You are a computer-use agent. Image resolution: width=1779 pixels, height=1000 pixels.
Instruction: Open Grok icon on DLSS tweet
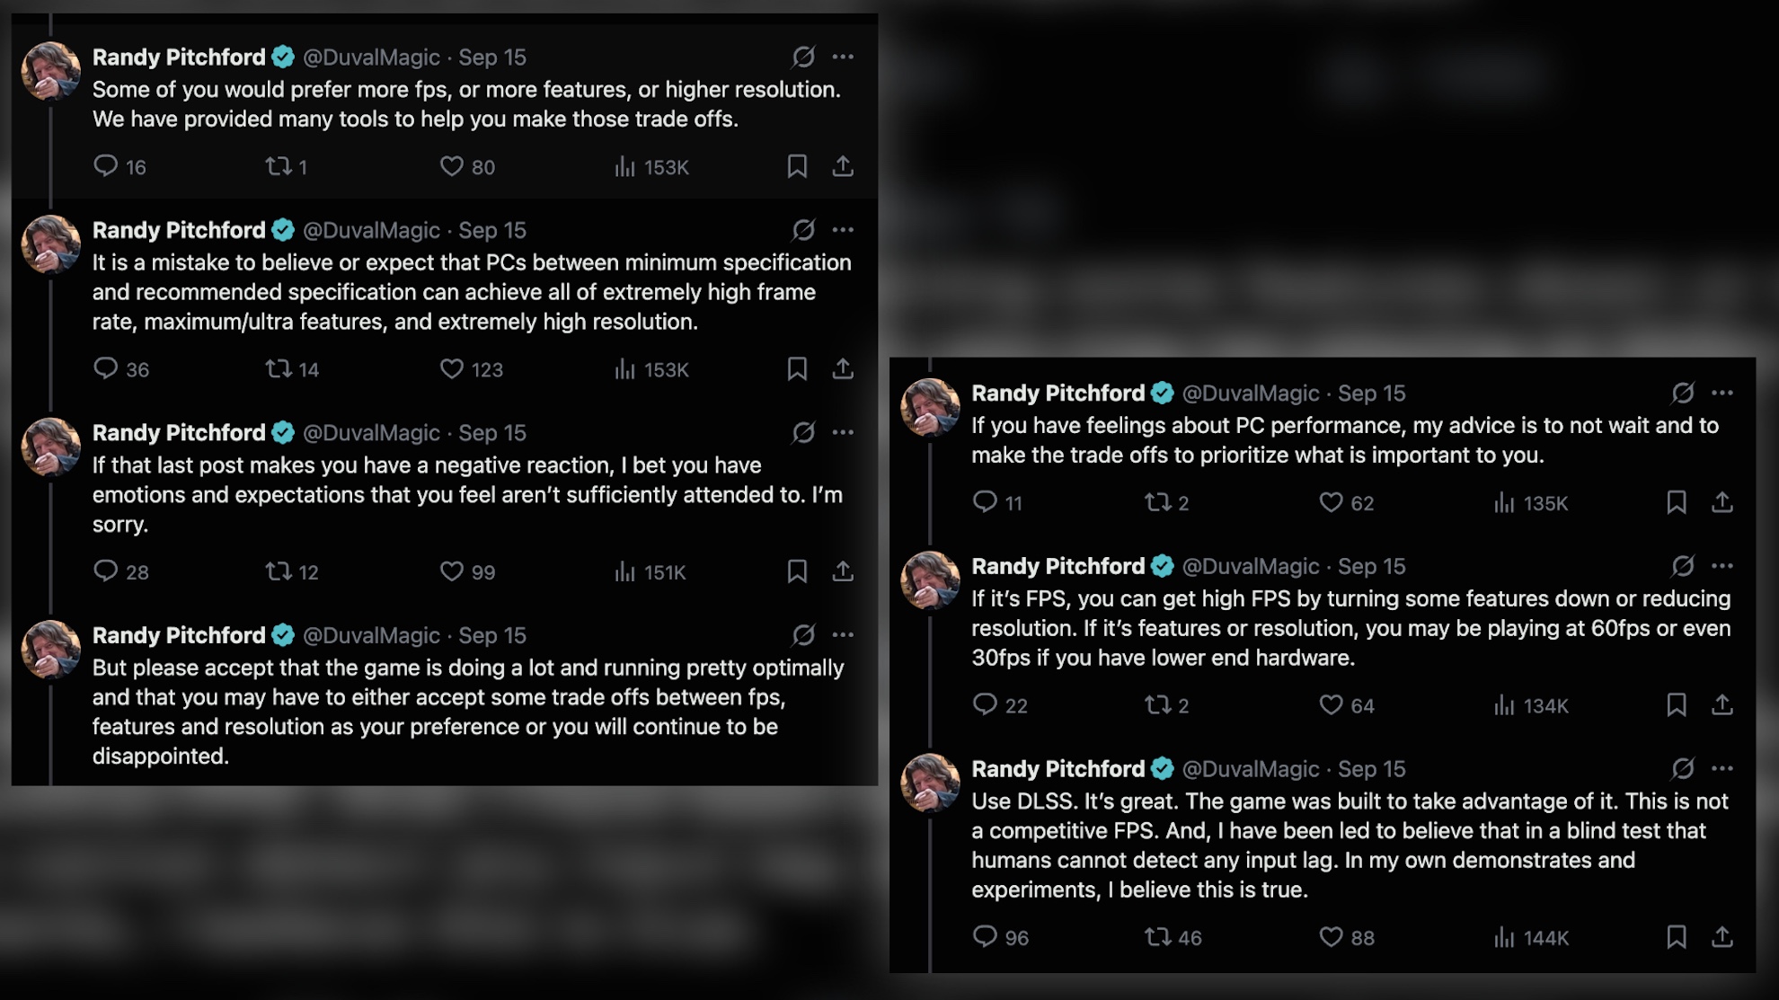[1682, 769]
